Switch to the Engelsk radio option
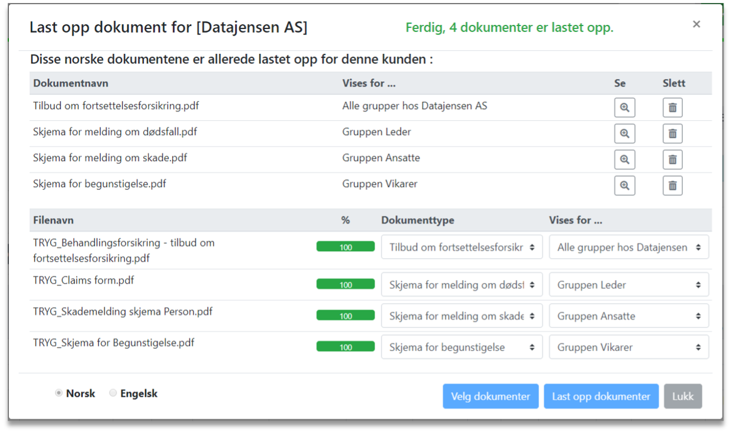The height and width of the screenshot is (434, 732). coord(113,394)
